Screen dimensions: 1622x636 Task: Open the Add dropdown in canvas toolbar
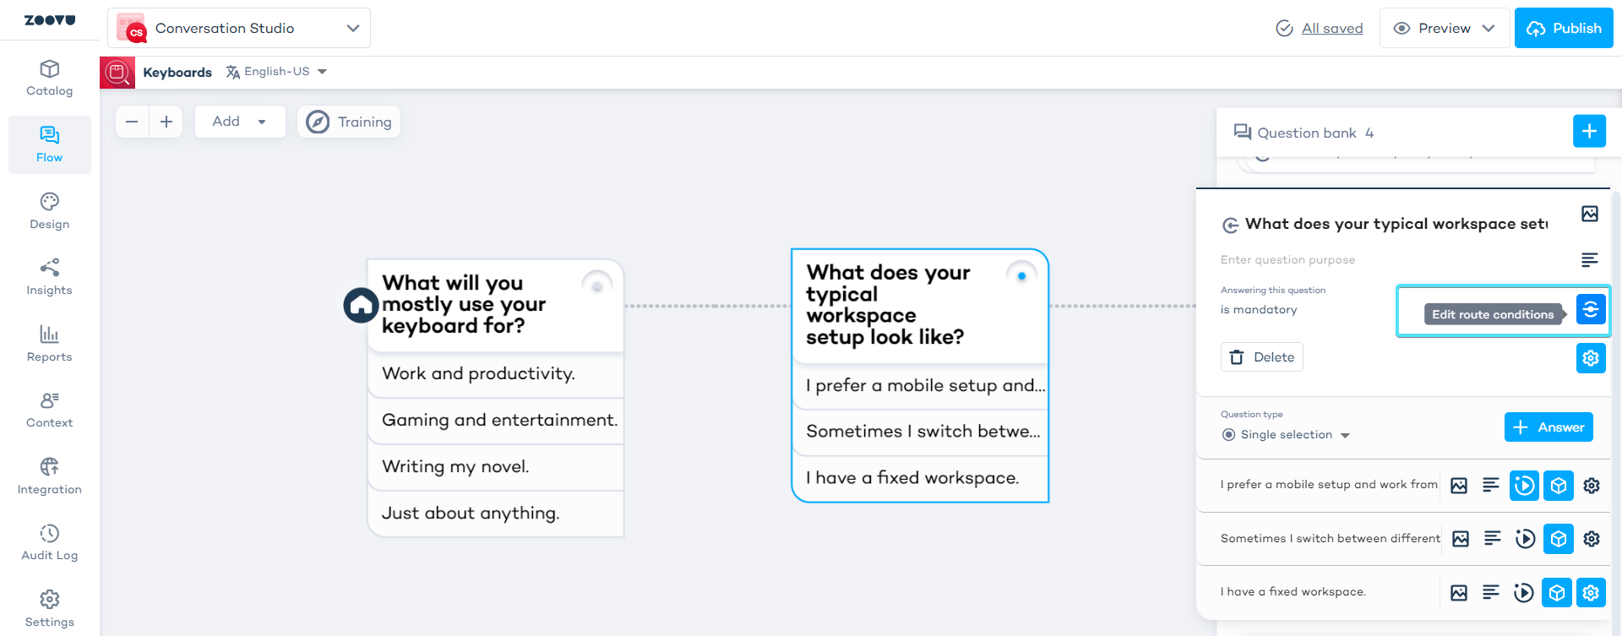pos(239,122)
